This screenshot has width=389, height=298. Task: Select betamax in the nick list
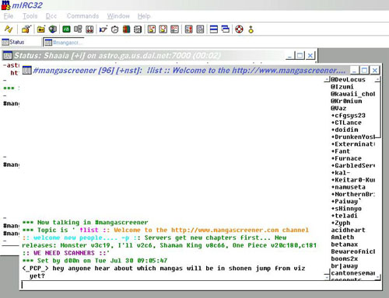(345, 244)
